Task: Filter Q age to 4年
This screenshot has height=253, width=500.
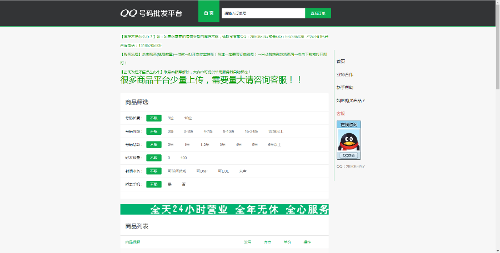Action: pyautogui.click(x=239, y=145)
